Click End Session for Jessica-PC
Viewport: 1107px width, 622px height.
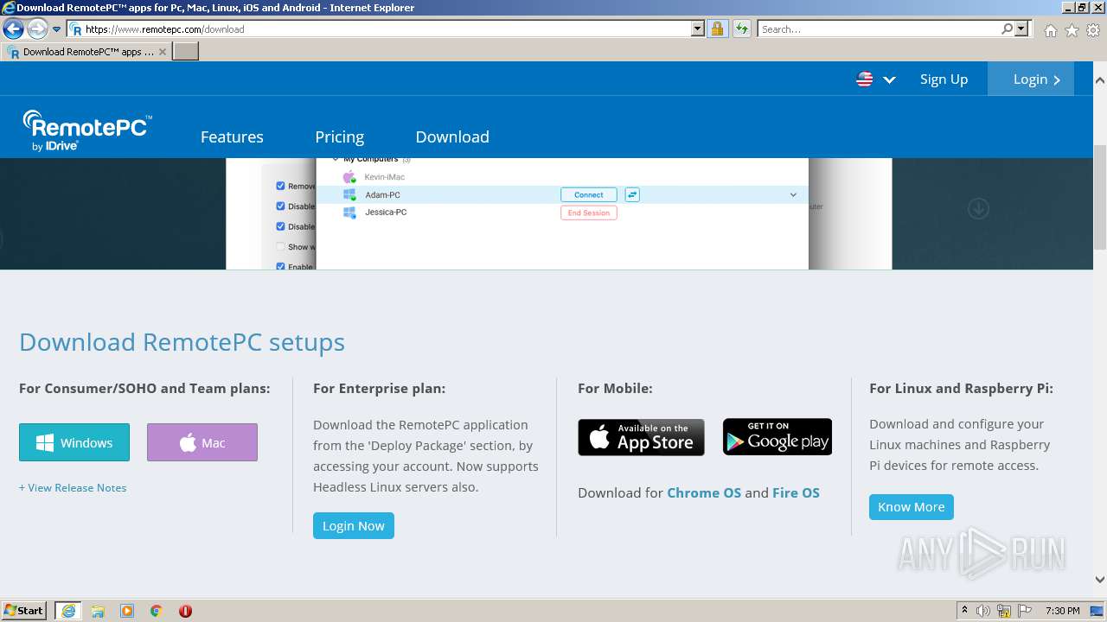588,213
